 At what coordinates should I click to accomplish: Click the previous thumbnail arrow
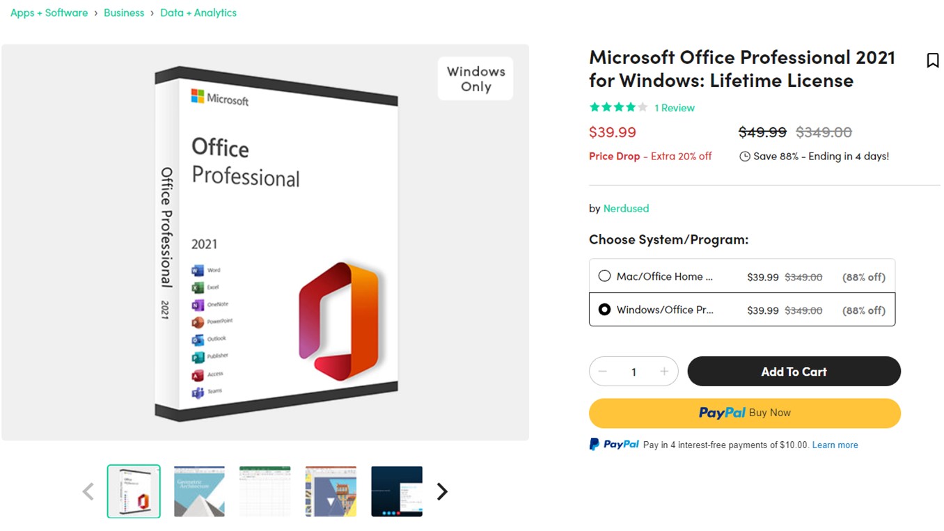pos(88,492)
